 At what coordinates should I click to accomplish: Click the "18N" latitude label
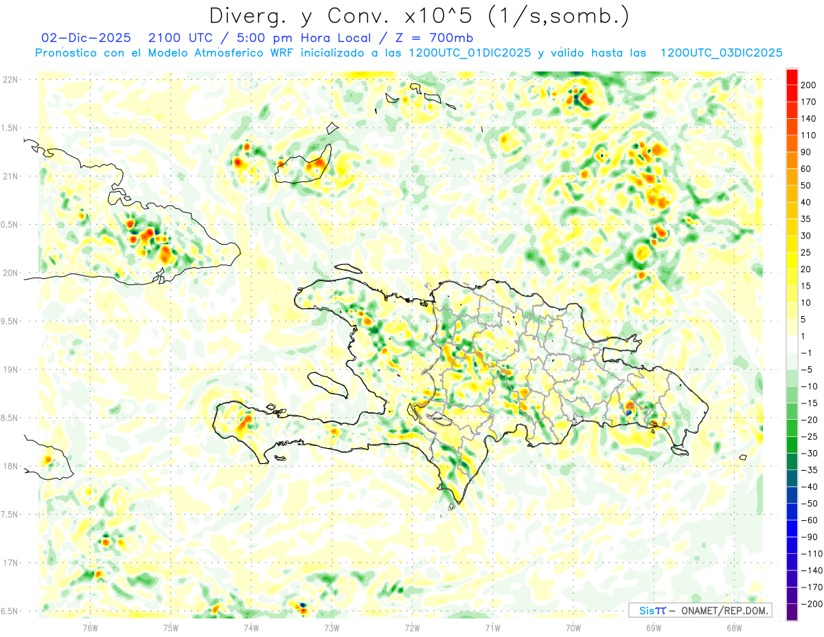(10, 467)
